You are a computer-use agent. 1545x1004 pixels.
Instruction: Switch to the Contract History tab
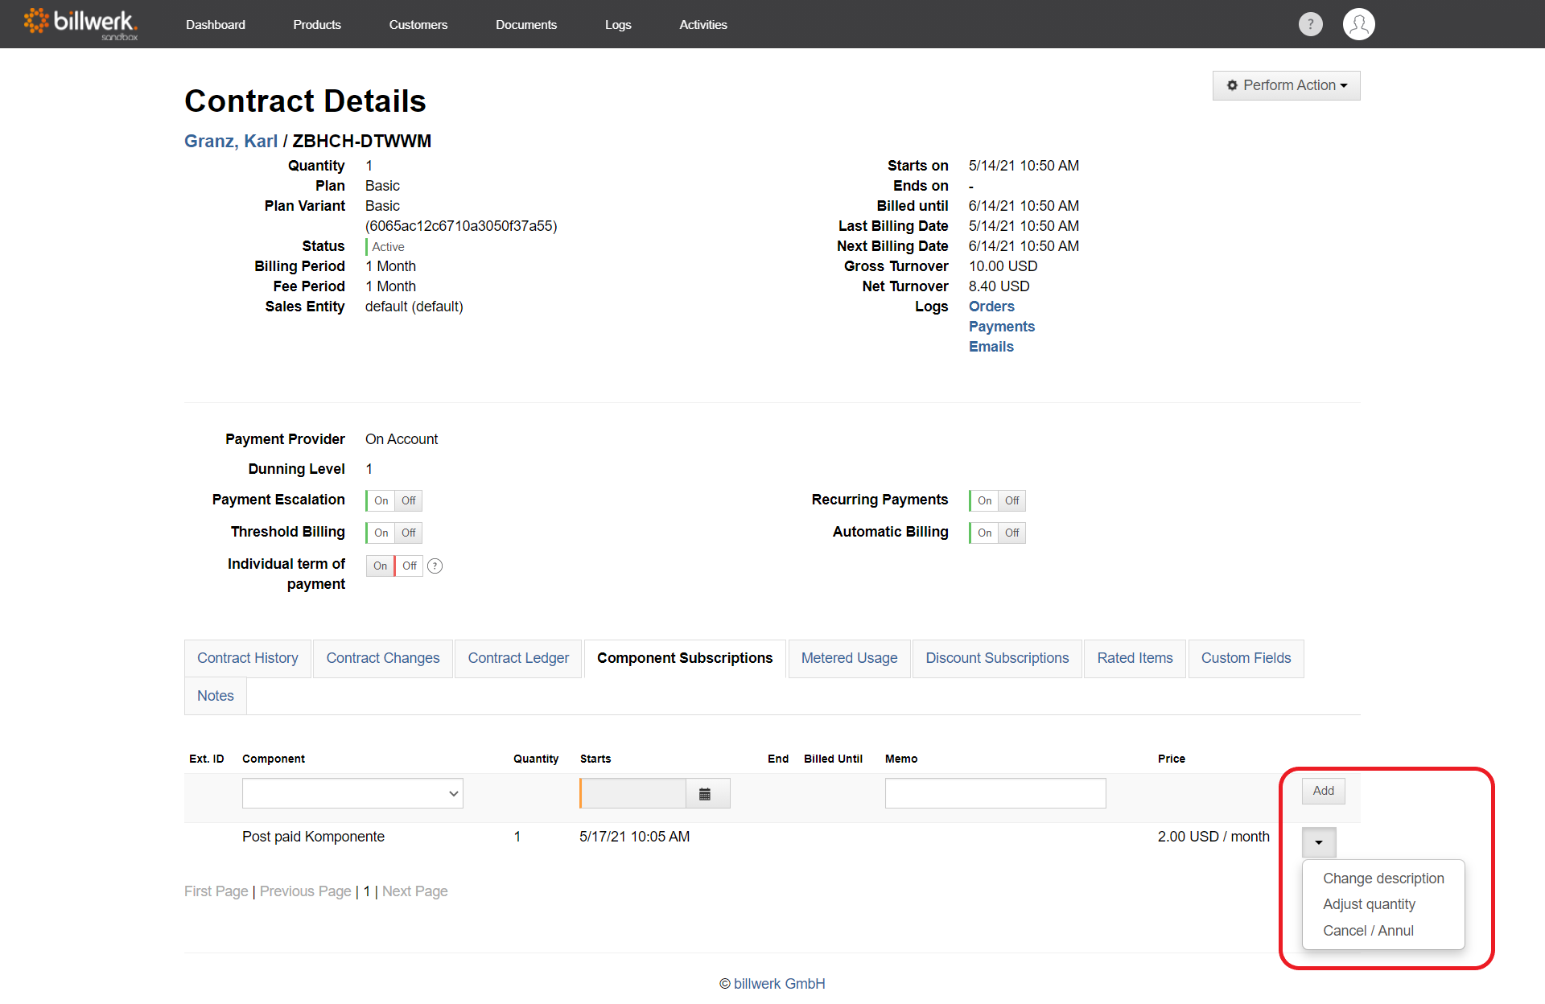(x=248, y=658)
